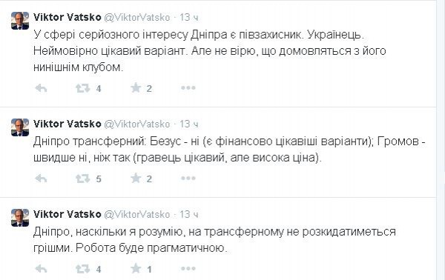Favorite the last tweet with 1 star
This screenshot has height=280, width=445.
136,268
